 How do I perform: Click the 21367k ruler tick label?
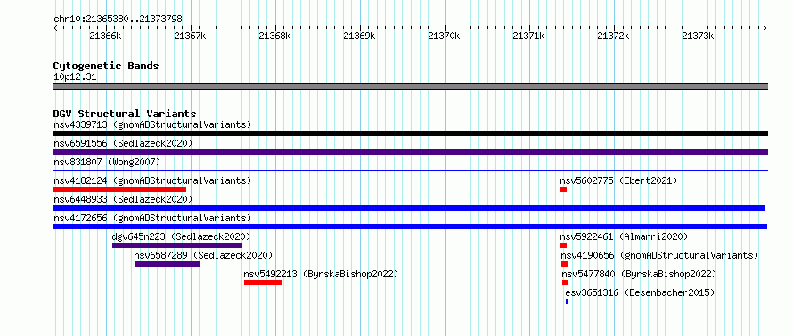pos(190,36)
